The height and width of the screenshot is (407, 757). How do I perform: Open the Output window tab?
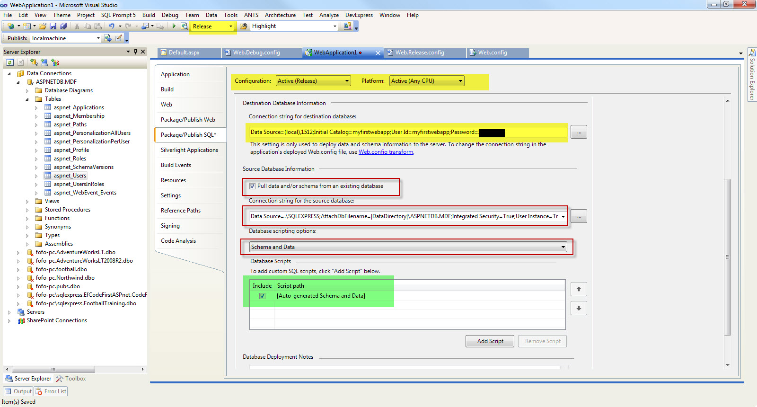pyautogui.click(x=18, y=391)
